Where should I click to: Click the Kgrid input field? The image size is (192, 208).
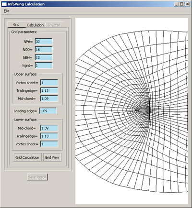click(44, 66)
